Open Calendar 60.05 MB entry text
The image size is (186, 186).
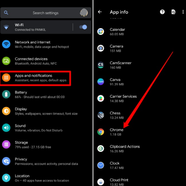coord(117,32)
